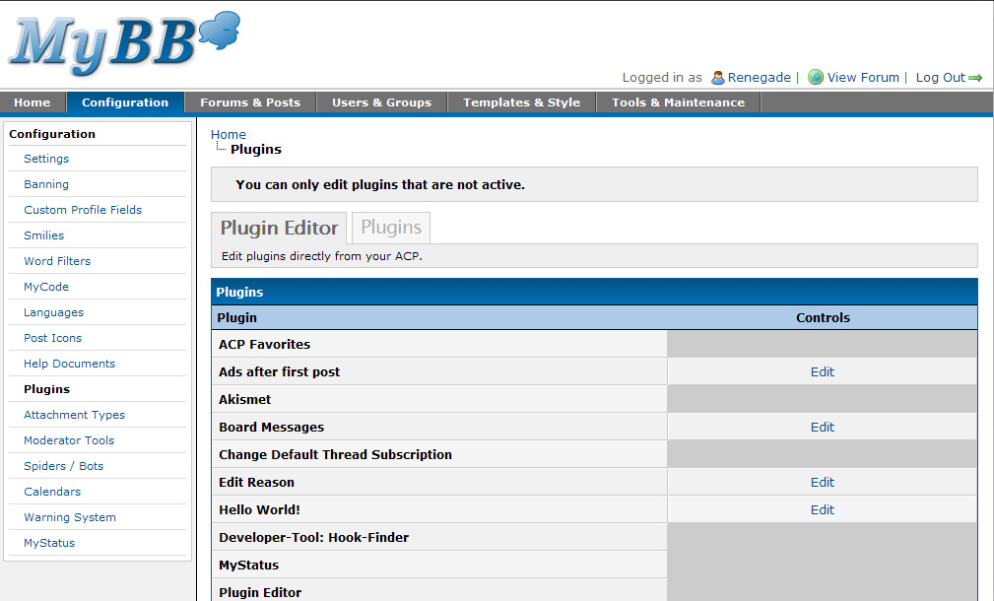Viewport: 994px width, 601px height.
Task: Click the Edit Reason plugin name
Action: [x=256, y=483]
